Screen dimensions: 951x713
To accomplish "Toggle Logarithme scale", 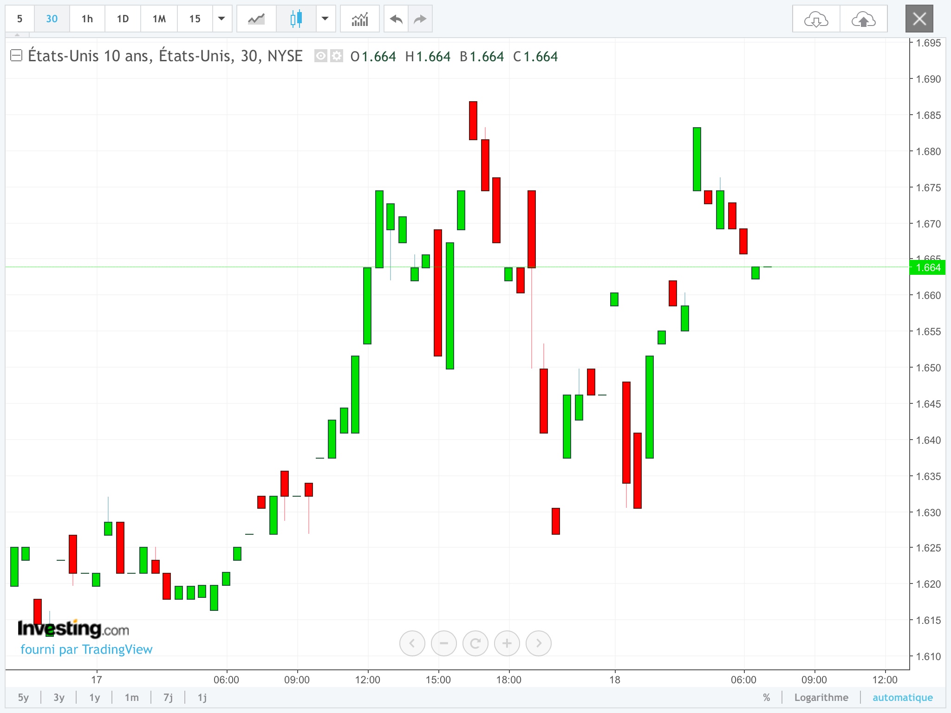I will (821, 697).
